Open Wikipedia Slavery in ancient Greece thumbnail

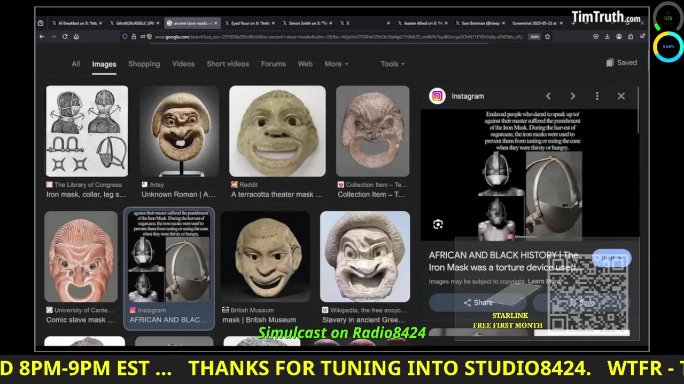[x=365, y=257]
